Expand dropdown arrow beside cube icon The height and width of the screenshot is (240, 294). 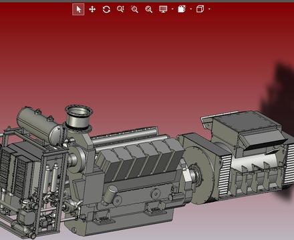(209, 9)
